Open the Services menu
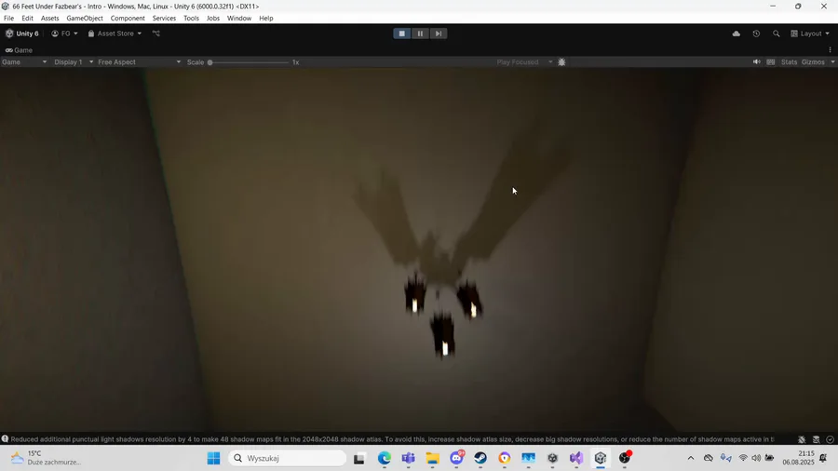This screenshot has height=471, width=838. click(x=164, y=19)
